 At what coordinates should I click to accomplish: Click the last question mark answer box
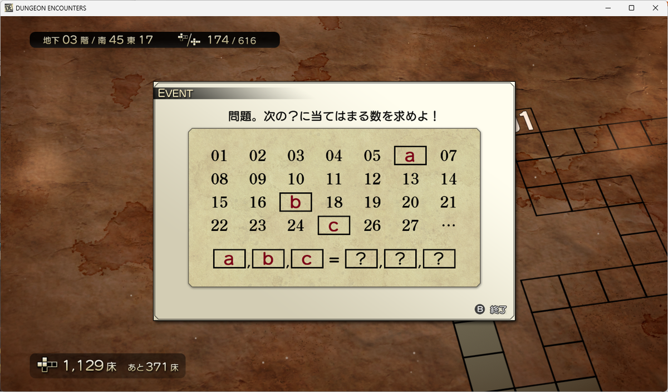coord(439,259)
